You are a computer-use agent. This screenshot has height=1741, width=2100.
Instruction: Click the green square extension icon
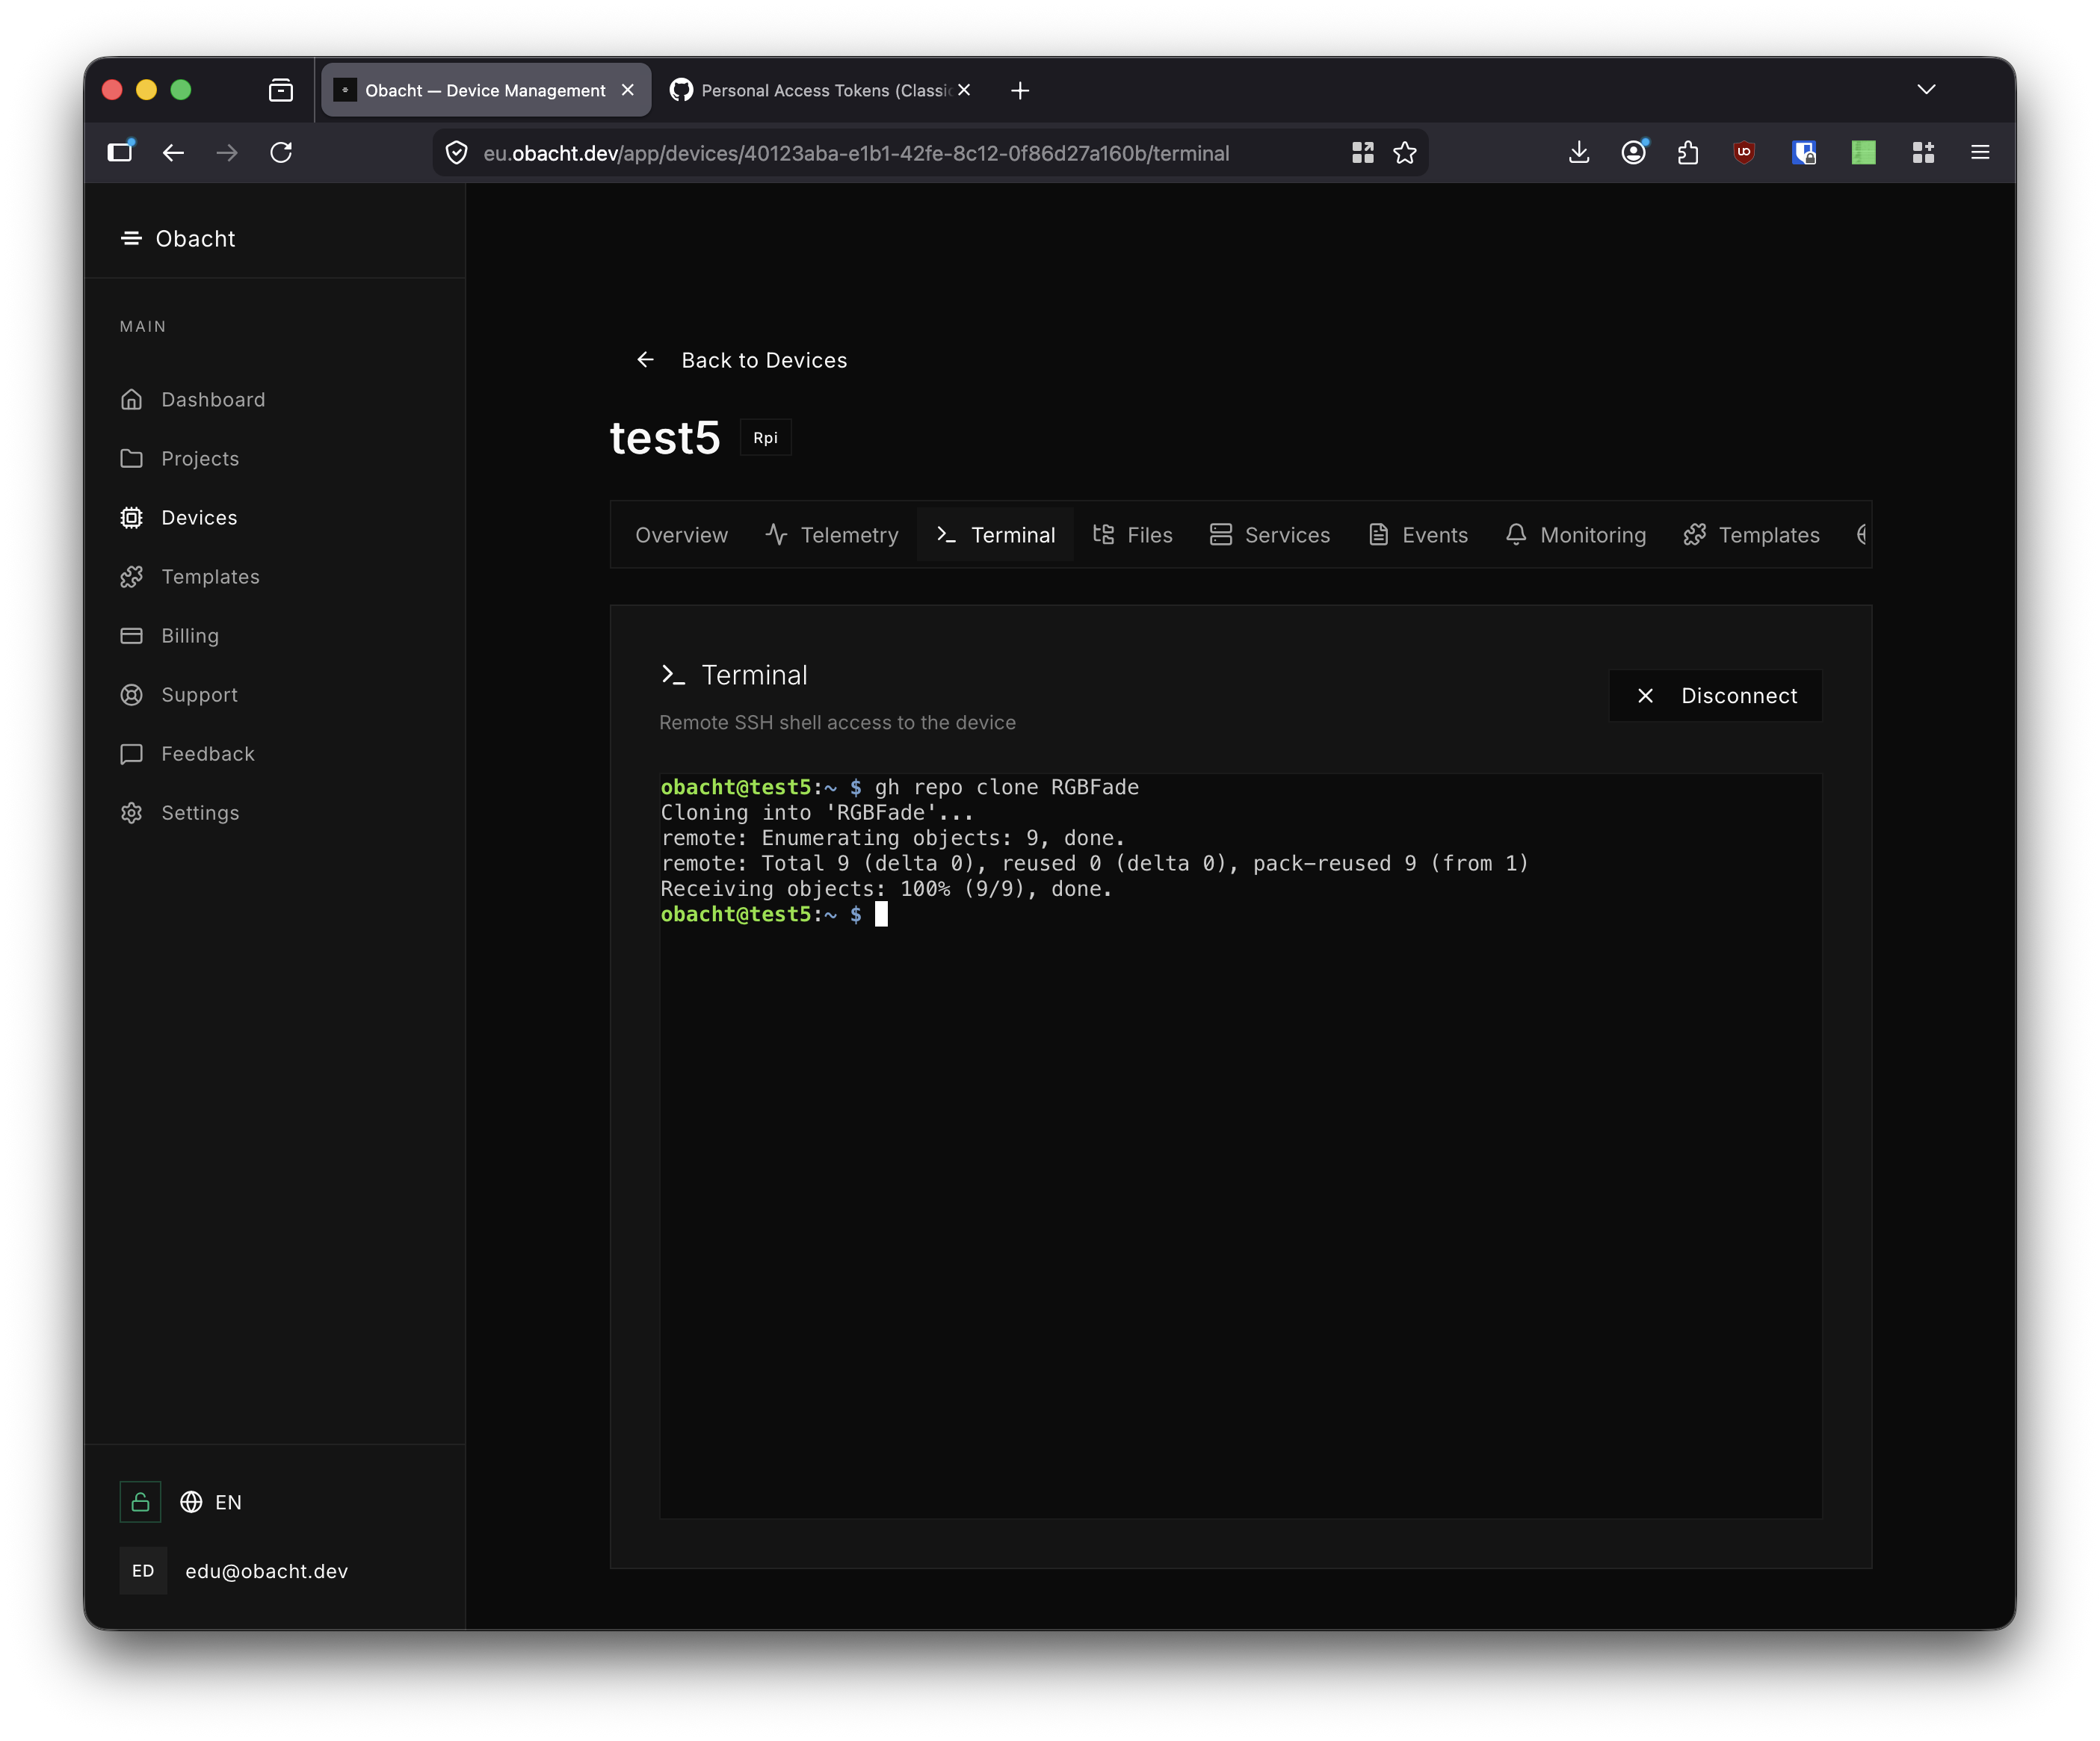click(x=1863, y=153)
